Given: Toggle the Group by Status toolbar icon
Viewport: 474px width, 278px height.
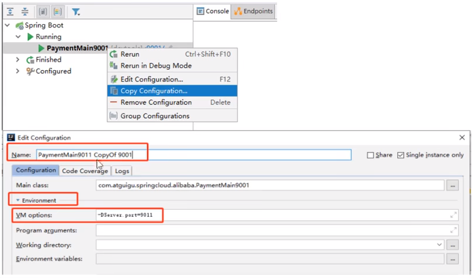Looking at the screenshot, I should (x=57, y=11).
